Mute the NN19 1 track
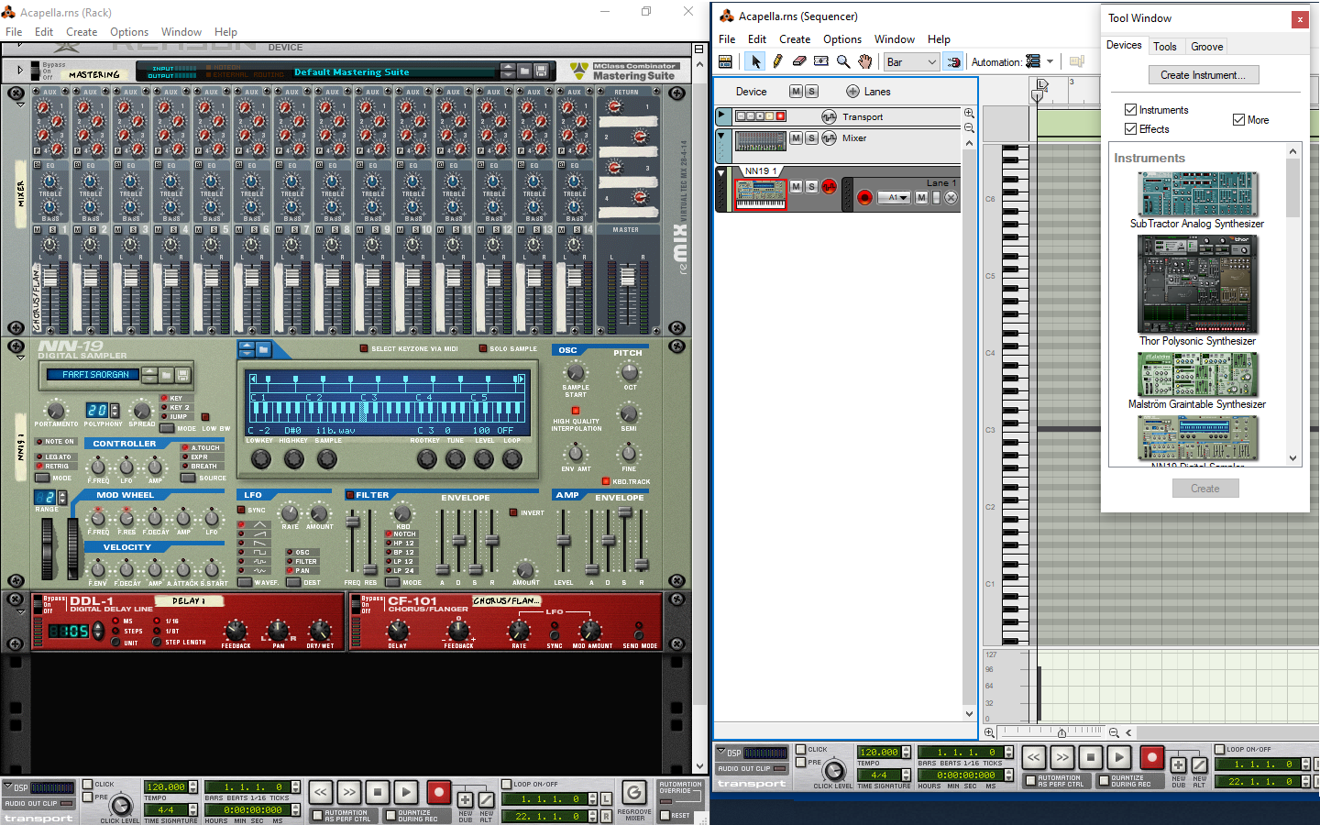Screen dimensions: 1320x825 click(x=796, y=187)
